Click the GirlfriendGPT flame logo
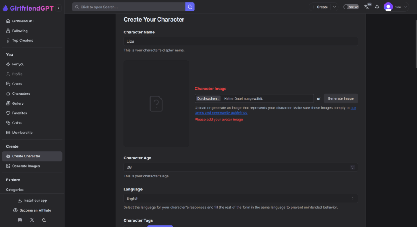417x227 pixels. (5, 8)
